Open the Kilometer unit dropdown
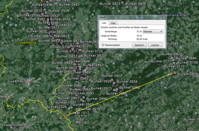The width and height of the screenshot is (199, 131). click(153, 31)
